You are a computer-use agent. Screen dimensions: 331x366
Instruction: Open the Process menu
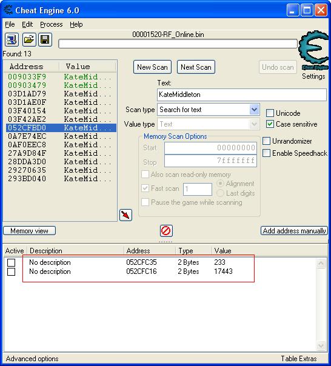pyautogui.click(x=52, y=24)
